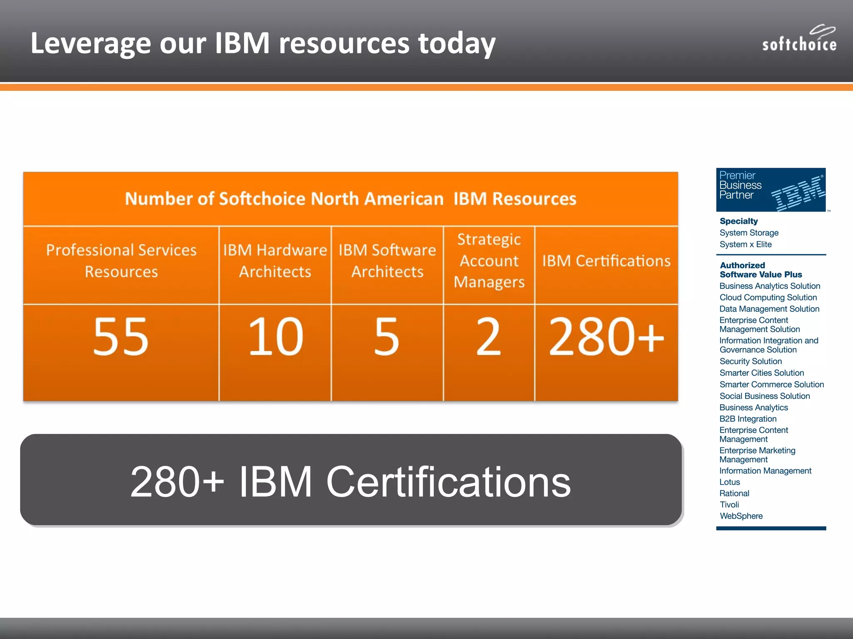Click 'System Storage' in the specialty list
Screen dimensions: 853x639
coord(749,233)
